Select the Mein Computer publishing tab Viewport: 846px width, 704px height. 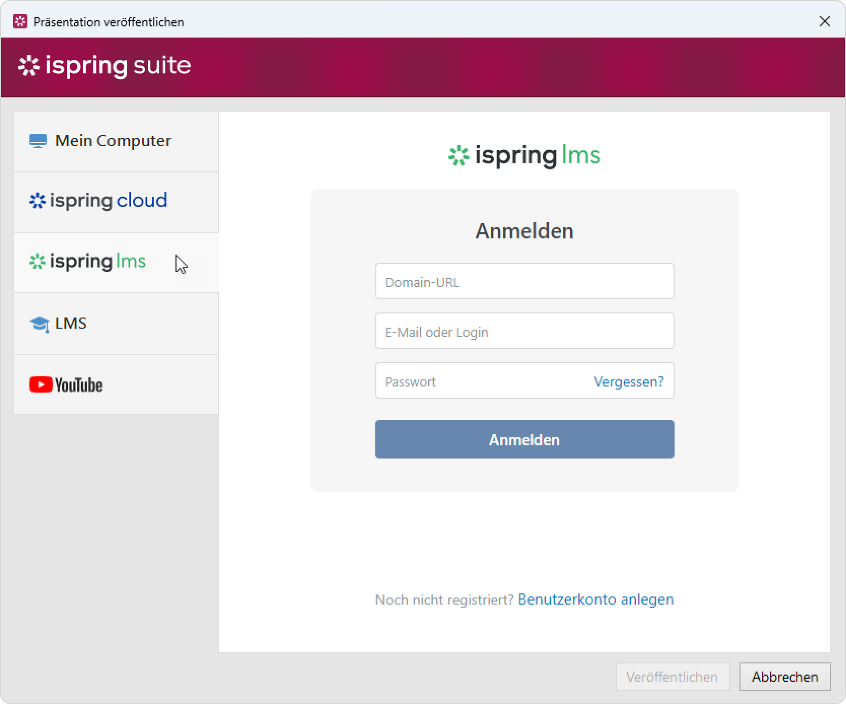[x=116, y=142]
